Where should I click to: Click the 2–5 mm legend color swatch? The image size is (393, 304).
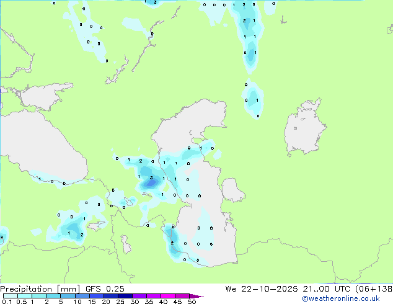click(x=53, y=296)
